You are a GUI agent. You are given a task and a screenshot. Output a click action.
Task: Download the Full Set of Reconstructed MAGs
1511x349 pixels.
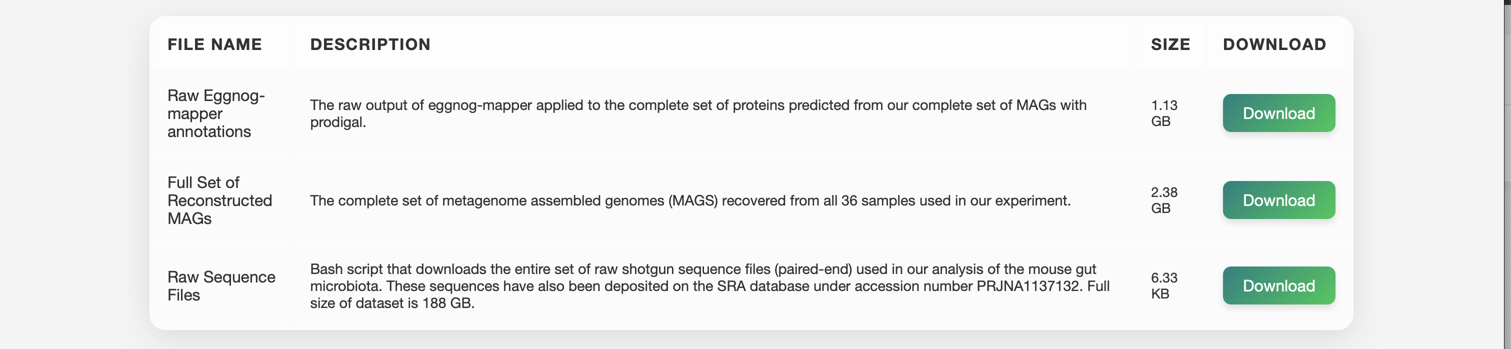coord(1278,200)
